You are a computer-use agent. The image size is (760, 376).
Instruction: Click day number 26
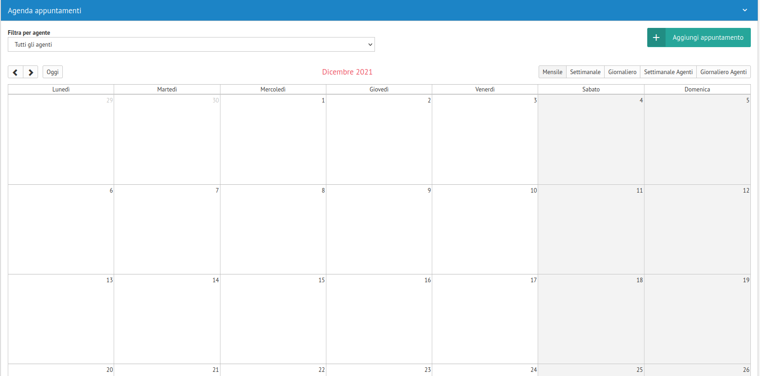point(746,370)
